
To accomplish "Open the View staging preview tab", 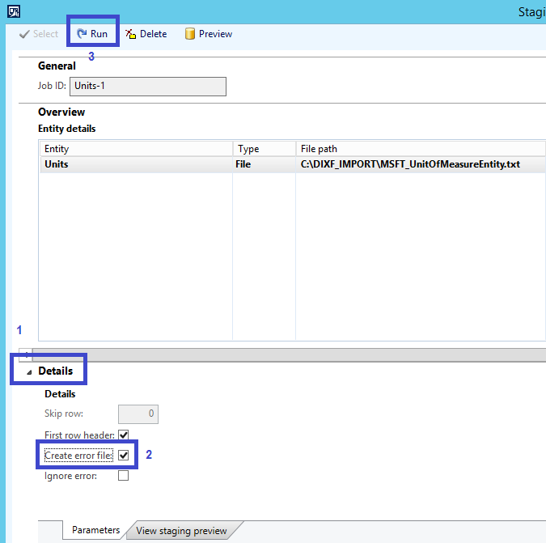I will [181, 531].
